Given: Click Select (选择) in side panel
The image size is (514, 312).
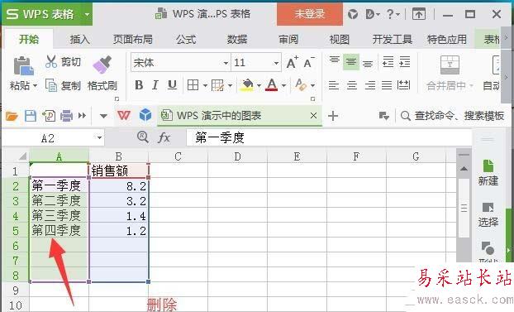Looking at the screenshot, I should [x=488, y=215].
